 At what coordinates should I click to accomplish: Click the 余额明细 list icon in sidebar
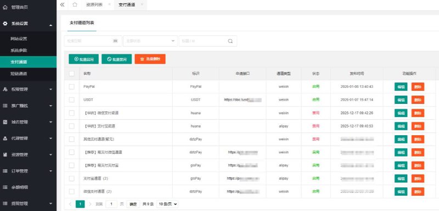pos(5,187)
